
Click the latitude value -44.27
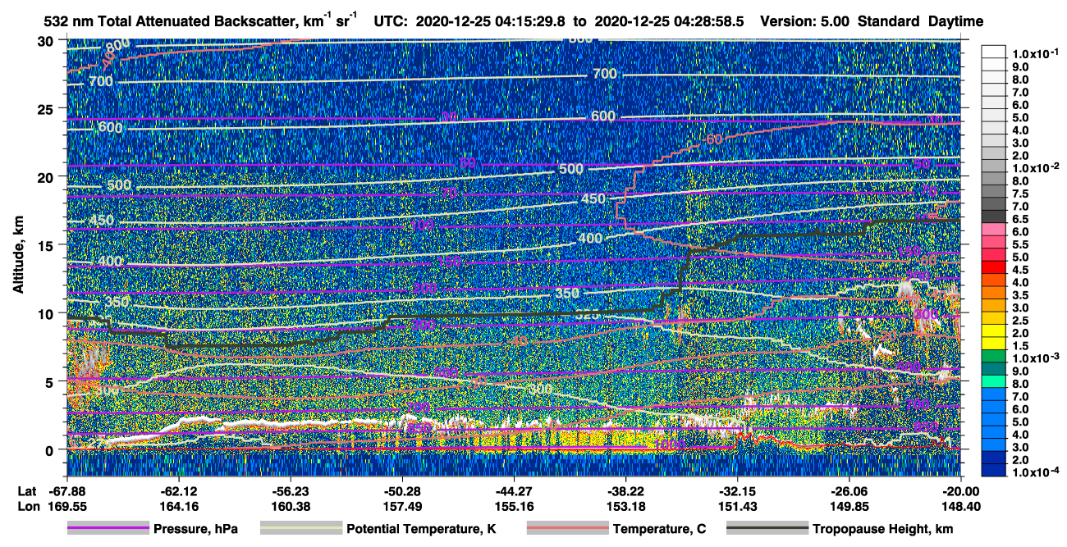tap(513, 491)
